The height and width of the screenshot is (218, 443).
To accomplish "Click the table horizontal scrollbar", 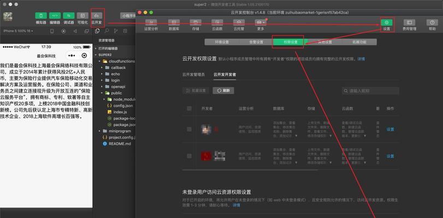I will pos(250,170).
